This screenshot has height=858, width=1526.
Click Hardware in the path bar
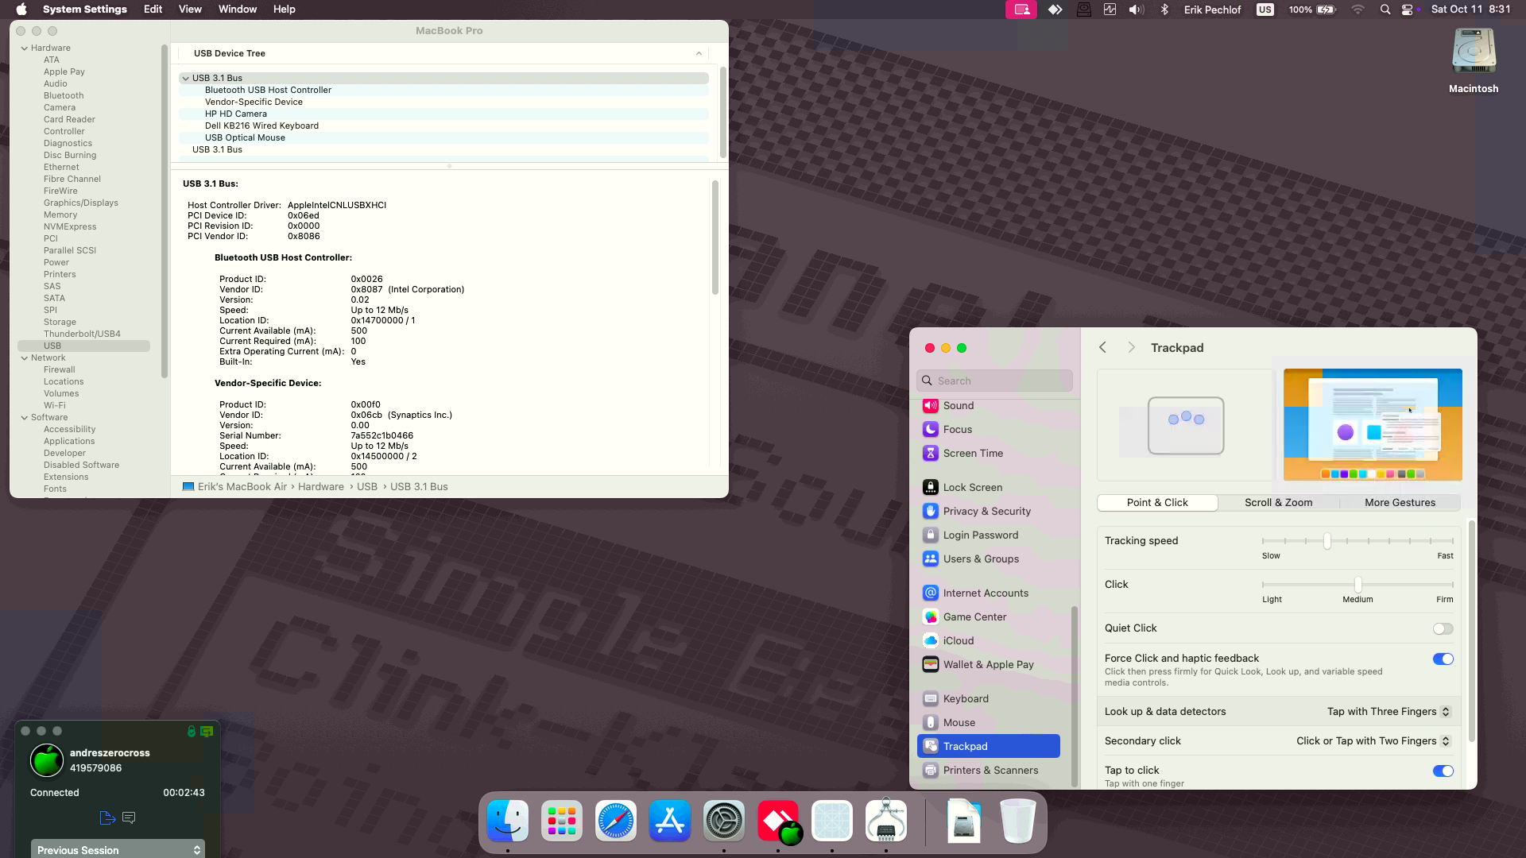pyautogui.click(x=321, y=486)
